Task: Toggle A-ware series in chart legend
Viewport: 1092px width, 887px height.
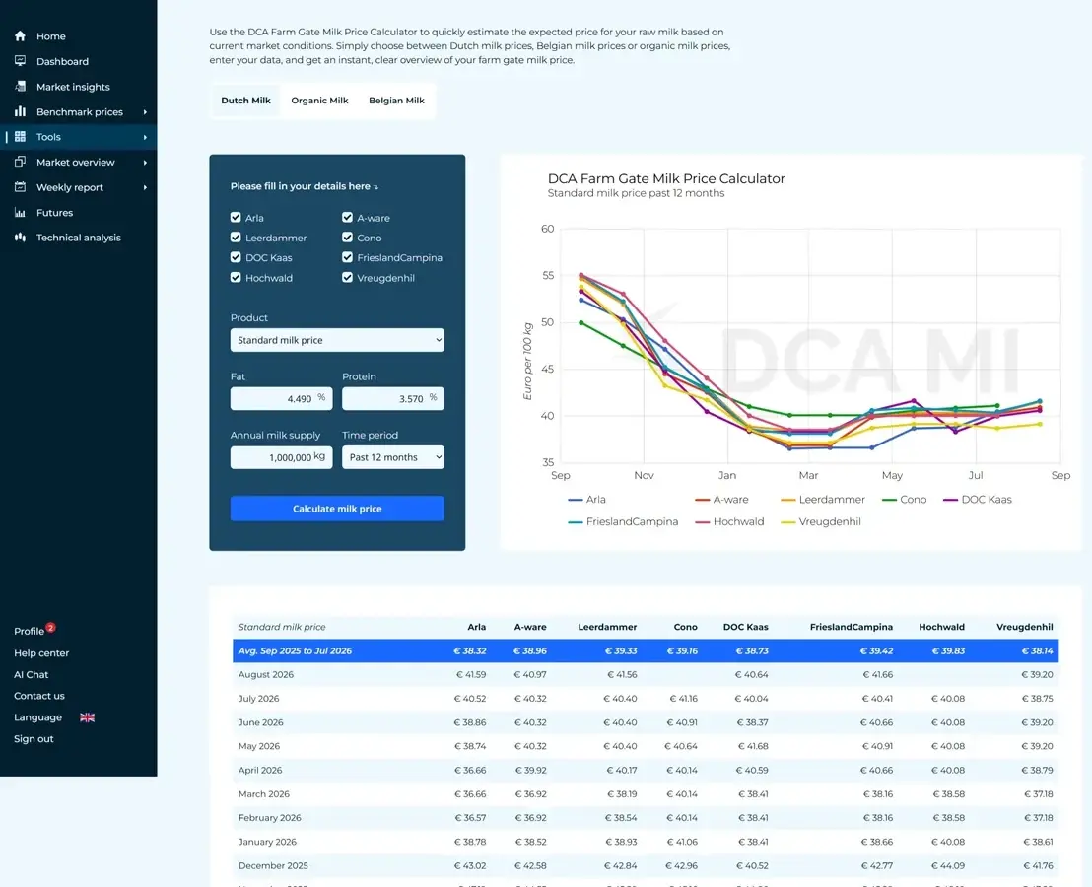Action: point(721,500)
